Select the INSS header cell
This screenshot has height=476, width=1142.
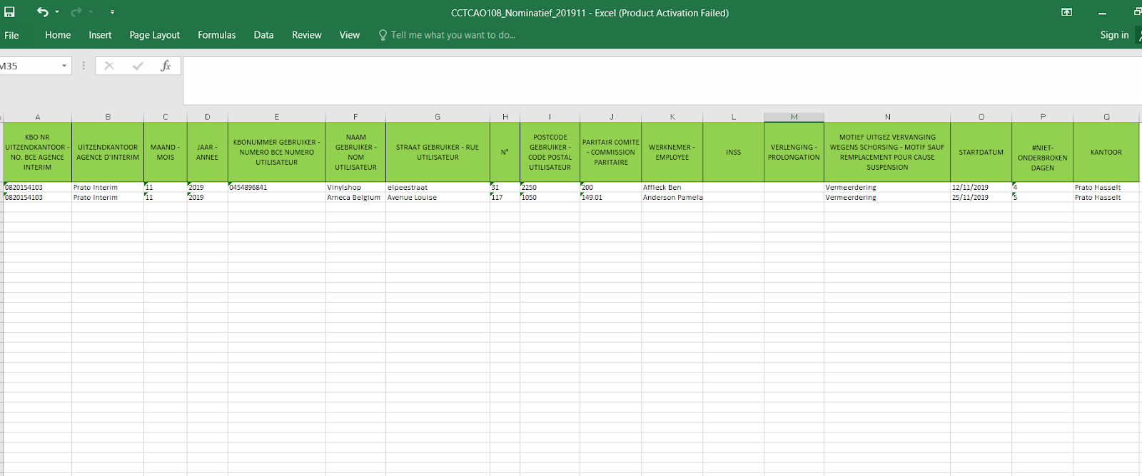733,152
